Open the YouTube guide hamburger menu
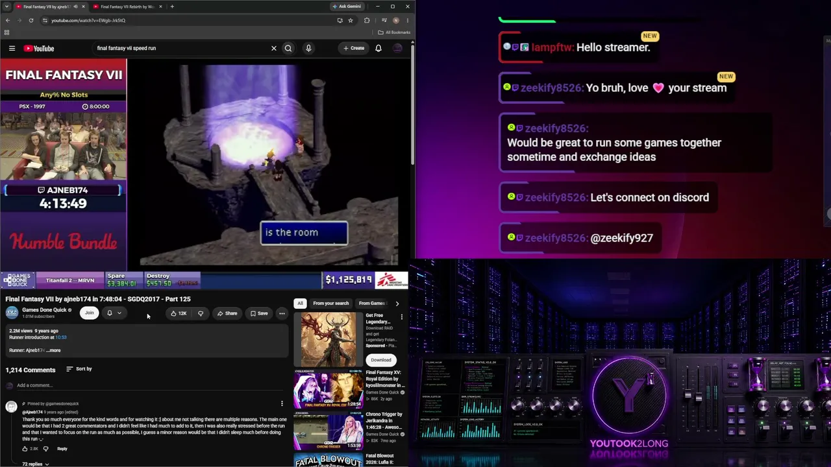Image resolution: width=831 pixels, height=467 pixels. click(x=12, y=48)
